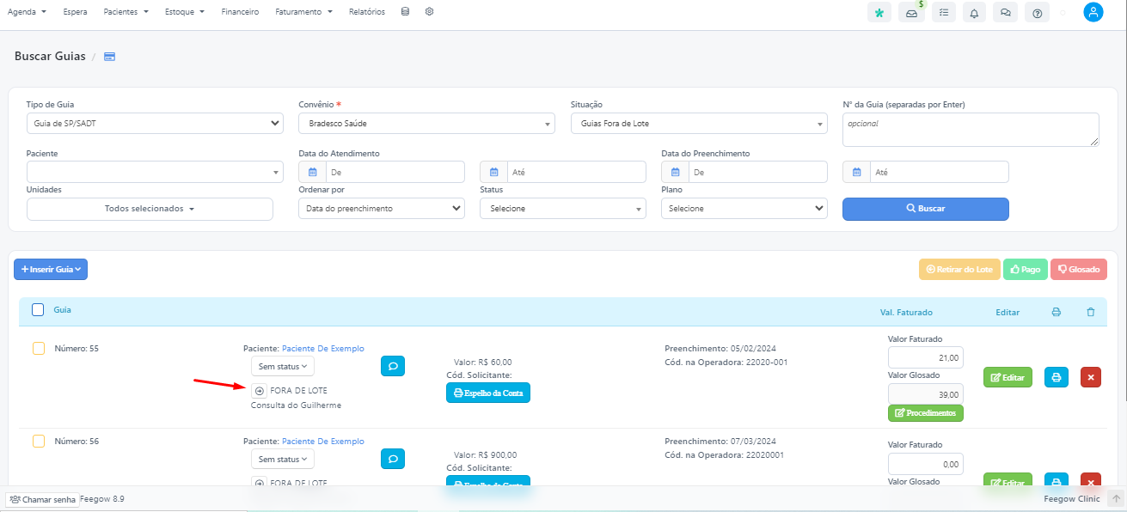Click the green asterisk icon

(x=879, y=13)
